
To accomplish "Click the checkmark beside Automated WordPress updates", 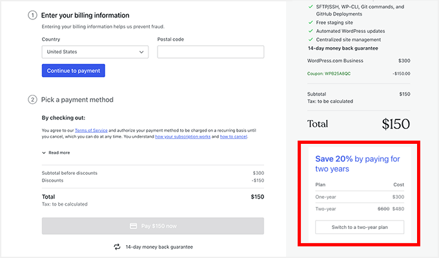I will pyautogui.click(x=311, y=30).
